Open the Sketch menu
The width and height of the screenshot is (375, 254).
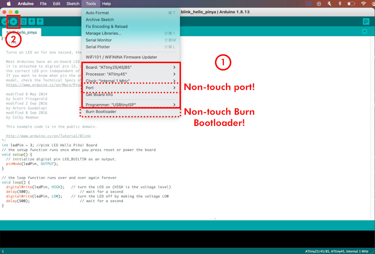(x=73, y=4)
